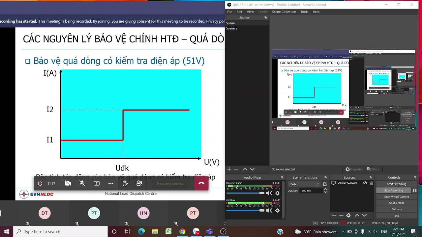
Task: Enable Studio Mode
Action: [397, 203]
